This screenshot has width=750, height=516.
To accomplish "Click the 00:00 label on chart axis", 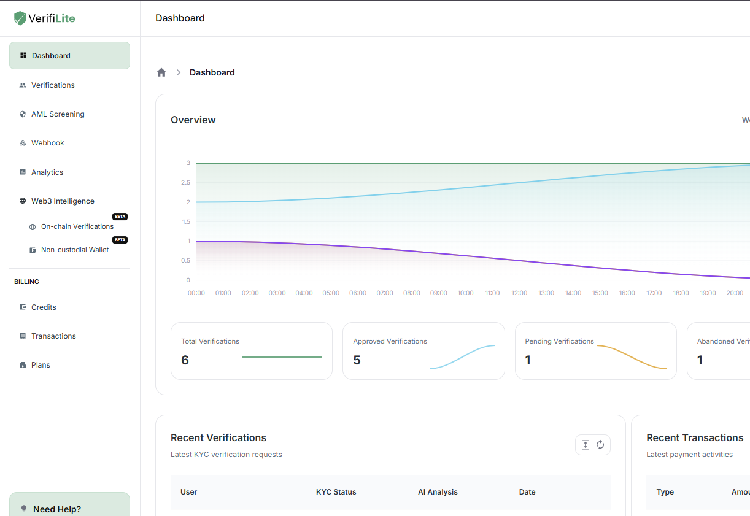I will [x=196, y=293].
